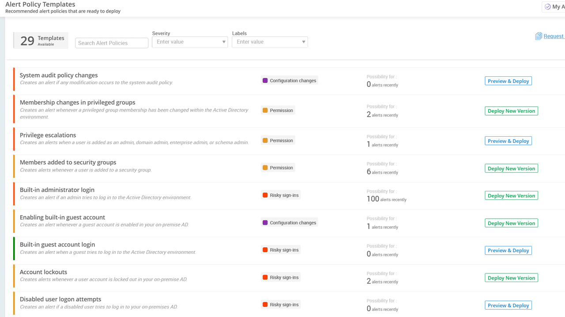Click the Permission badge on Members added to security groups

[278, 168]
